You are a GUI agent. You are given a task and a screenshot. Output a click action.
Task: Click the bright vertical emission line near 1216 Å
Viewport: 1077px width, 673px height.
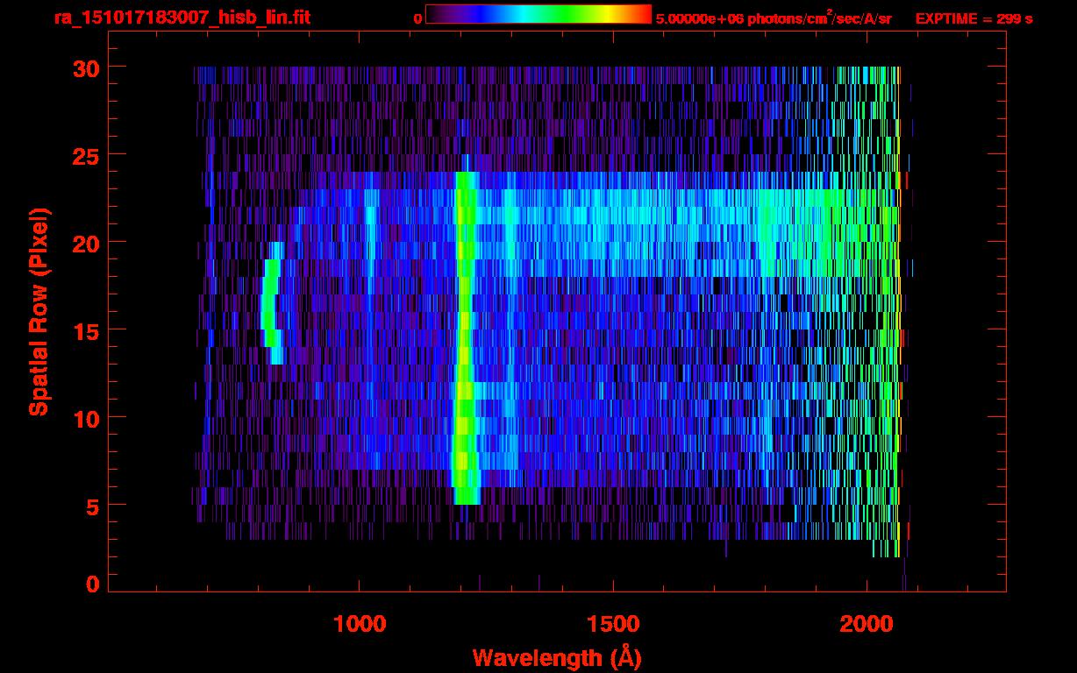coord(464,337)
